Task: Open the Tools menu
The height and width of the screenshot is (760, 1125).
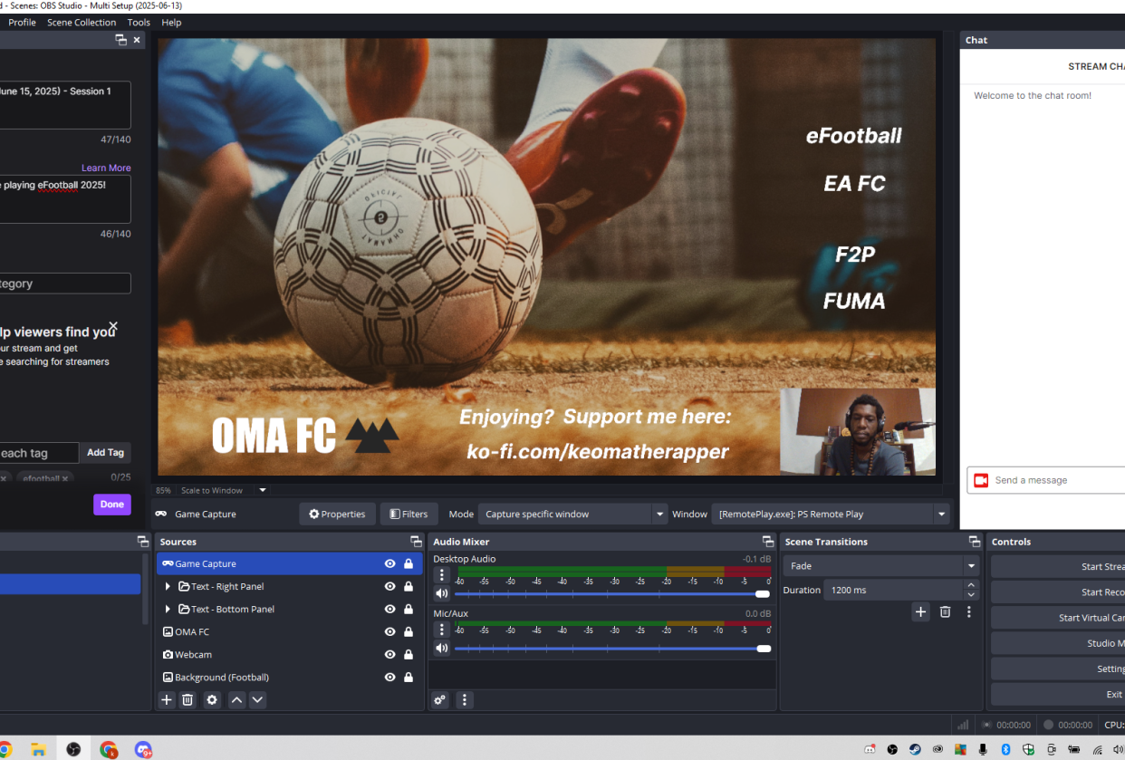Action: point(139,23)
